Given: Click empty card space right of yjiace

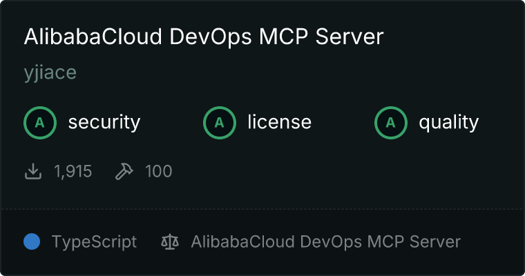Looking at the screenshot, I should (x=276, y=73).
